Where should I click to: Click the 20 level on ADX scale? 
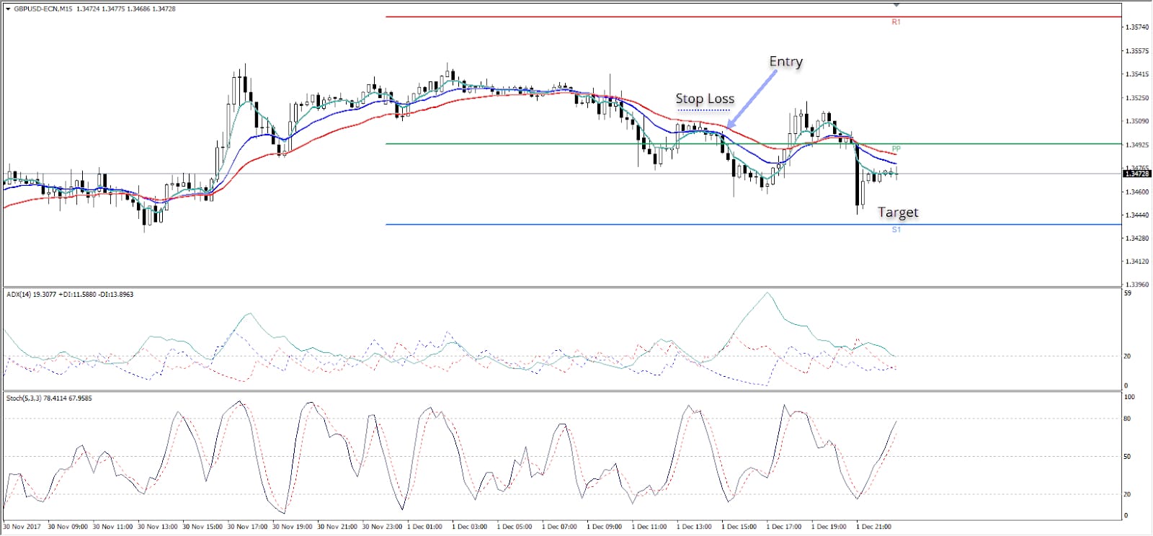[x=1128, y=356]
